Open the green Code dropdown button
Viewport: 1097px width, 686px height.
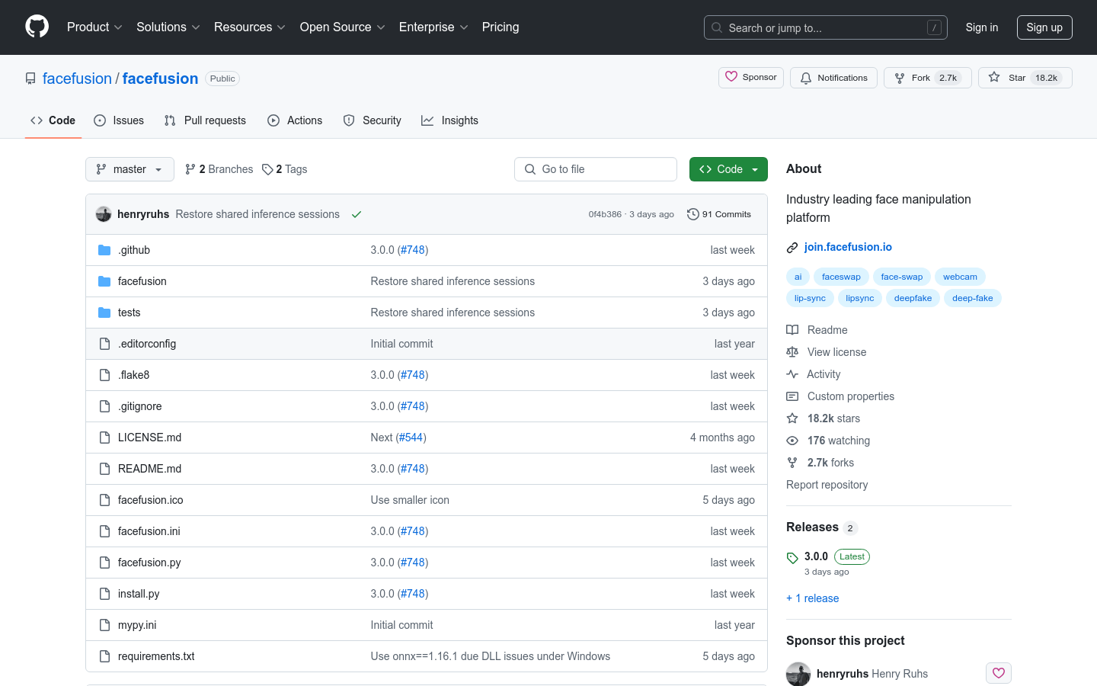(x=728, y=169)
